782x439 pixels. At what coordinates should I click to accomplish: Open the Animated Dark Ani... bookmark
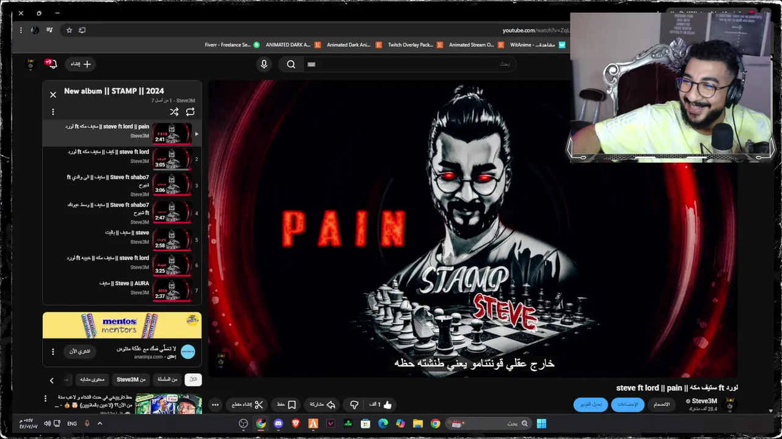point(353,45)
